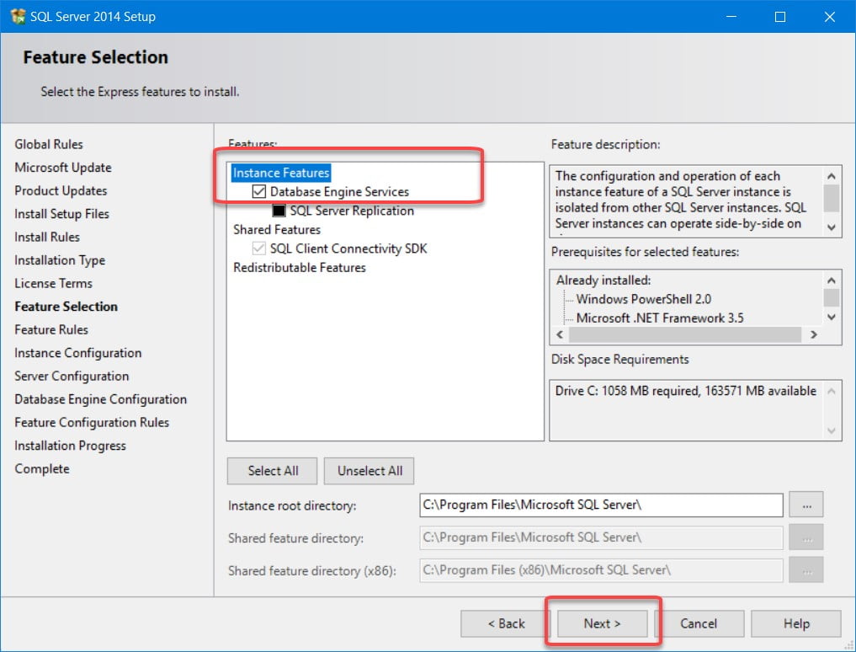
Task: Browse for instance root directory
Action: coord(806,505)
